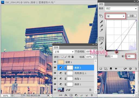Switch to the 圖層 panel tab

56,47
